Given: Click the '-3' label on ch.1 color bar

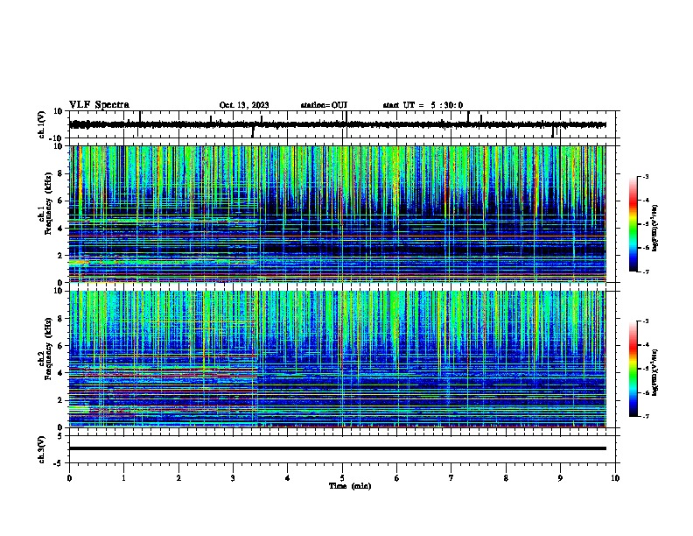Looking at the screenshot, I should point(645,177).
